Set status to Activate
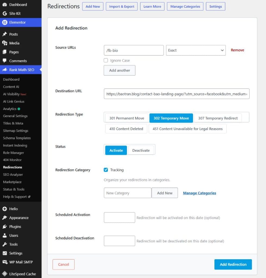This screenshot has height=278, width=266. (116, 150)
